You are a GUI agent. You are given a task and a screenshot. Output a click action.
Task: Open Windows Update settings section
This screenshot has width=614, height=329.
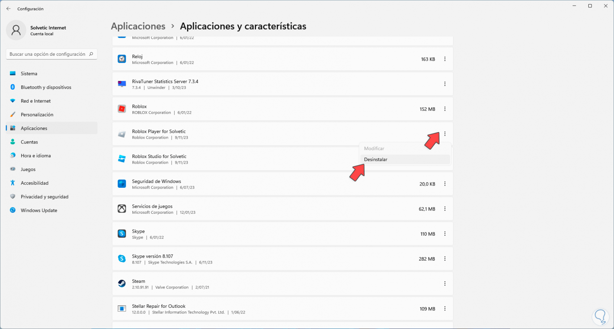tap(39, 210)
